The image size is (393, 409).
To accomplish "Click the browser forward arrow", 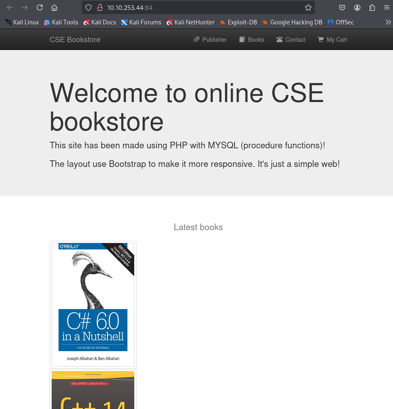I will click(25, 8).
